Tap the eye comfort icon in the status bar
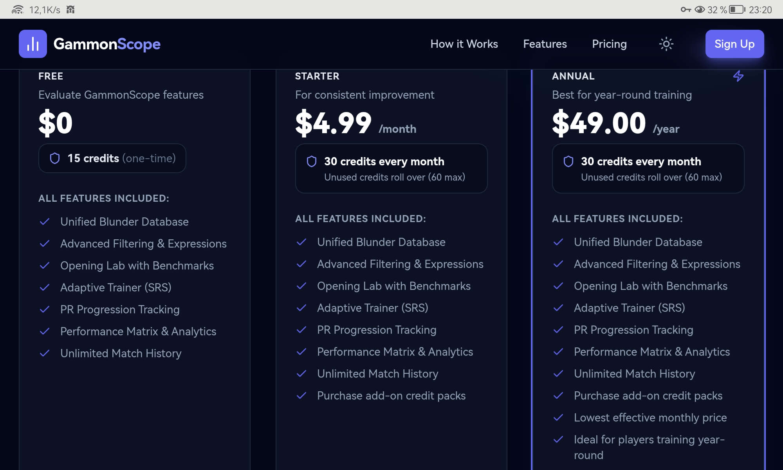Viewport: 783px width, 470px height. point(700,9)
